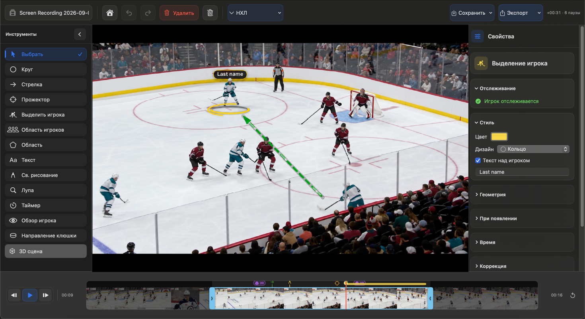
Task: Open the 3D сцена tool
Action: click(x=46, y=251)
